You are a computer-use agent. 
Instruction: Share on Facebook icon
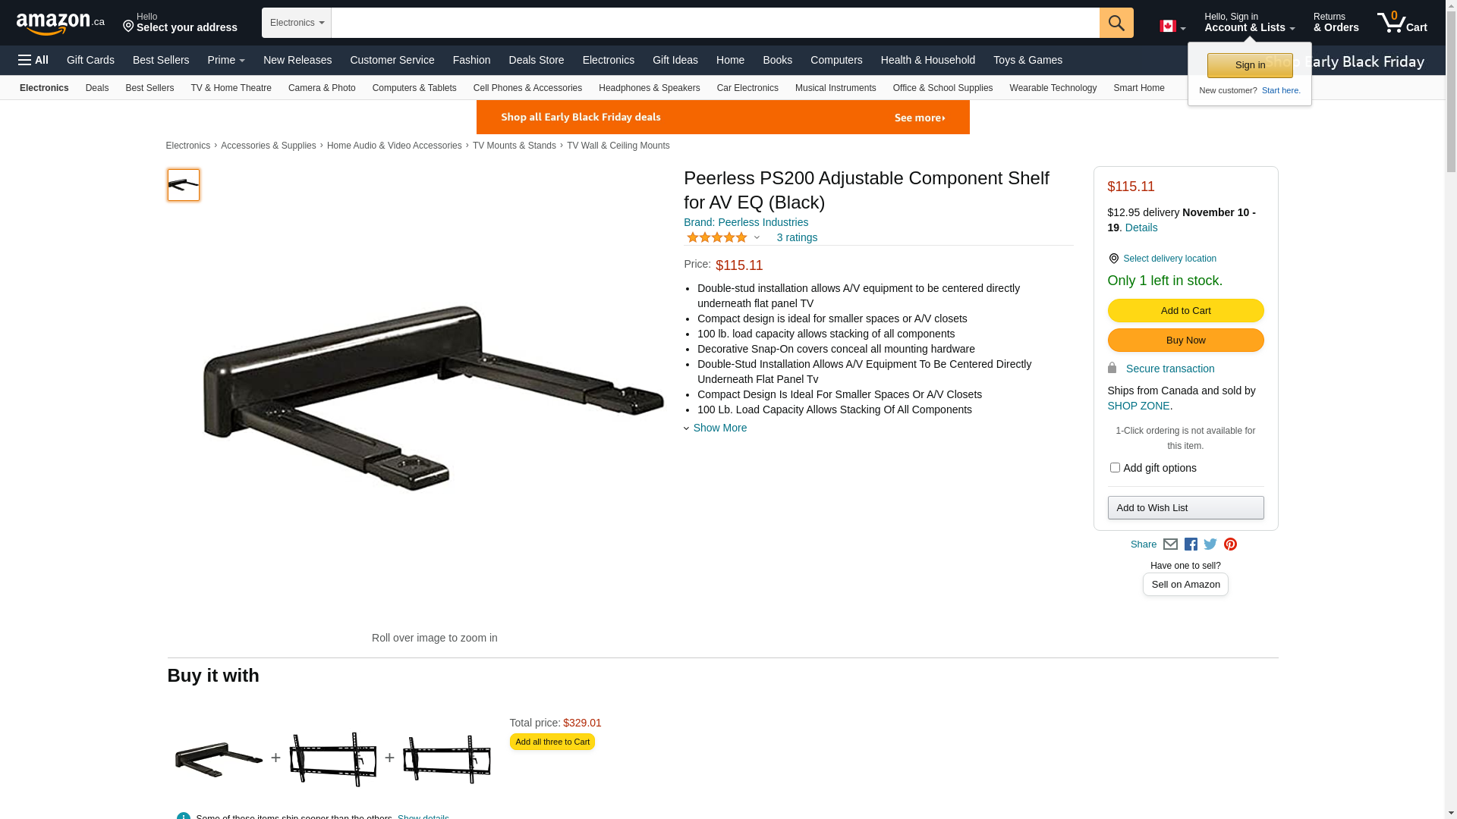coord(1191,544)
